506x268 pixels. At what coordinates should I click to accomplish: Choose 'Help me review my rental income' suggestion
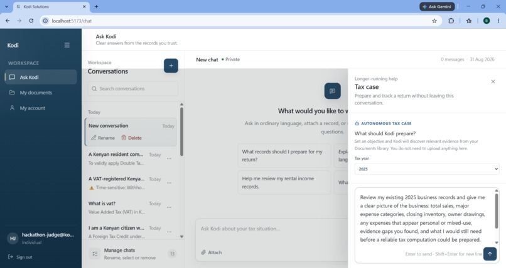[284, 182]
